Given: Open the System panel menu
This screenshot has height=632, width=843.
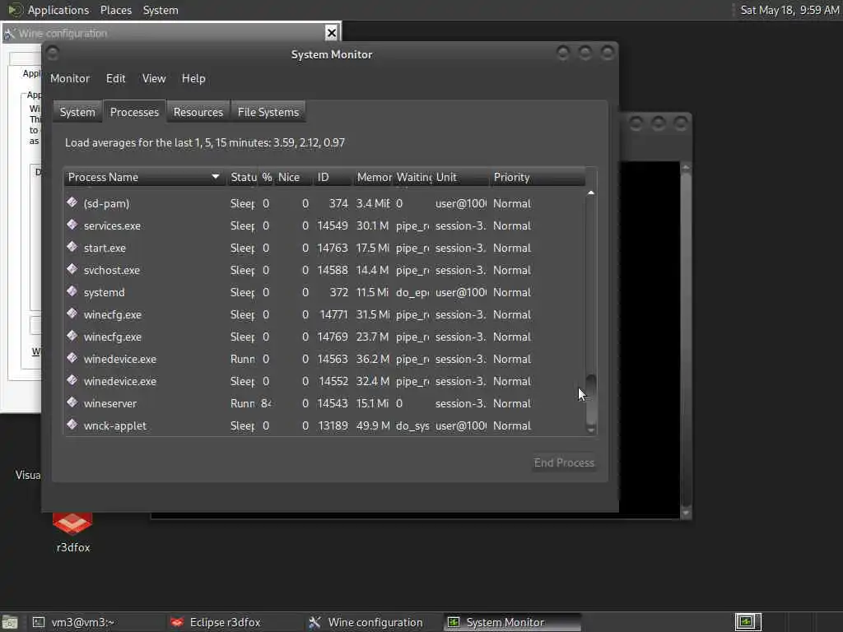Looking at the screenshot, I should coord(161,10).
